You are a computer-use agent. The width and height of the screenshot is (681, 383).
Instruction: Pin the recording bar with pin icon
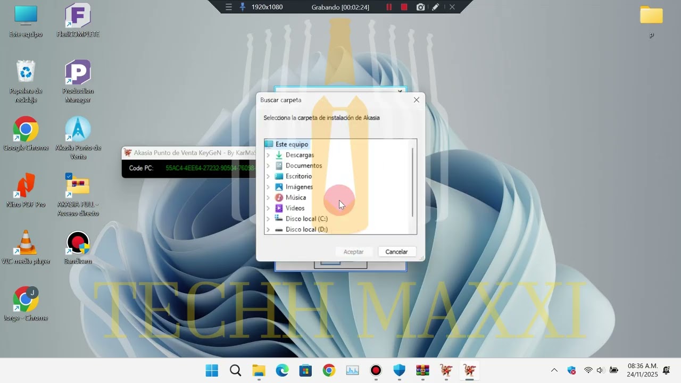tap(243, 7)
